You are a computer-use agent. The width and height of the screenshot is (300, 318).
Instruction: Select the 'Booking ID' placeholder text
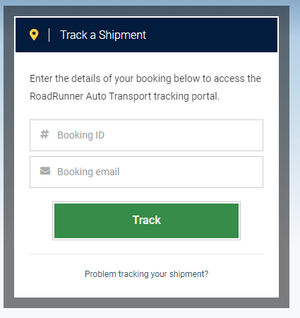click(81, 135)
